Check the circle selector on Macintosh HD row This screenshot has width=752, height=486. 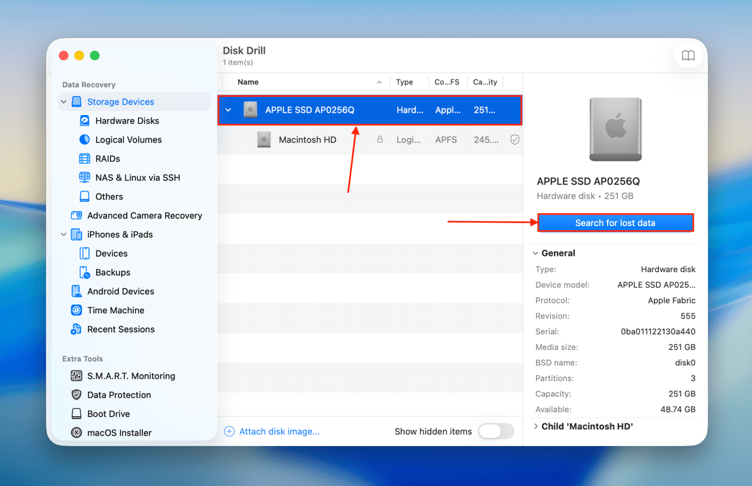coord(514,139)
